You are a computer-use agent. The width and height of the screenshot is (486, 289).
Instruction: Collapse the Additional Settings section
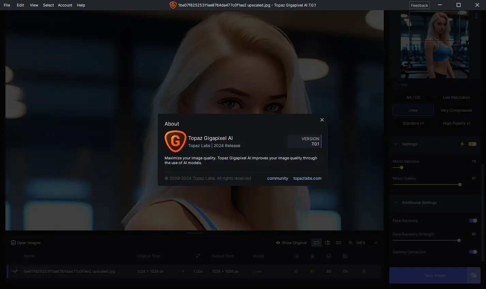[396, 203]
